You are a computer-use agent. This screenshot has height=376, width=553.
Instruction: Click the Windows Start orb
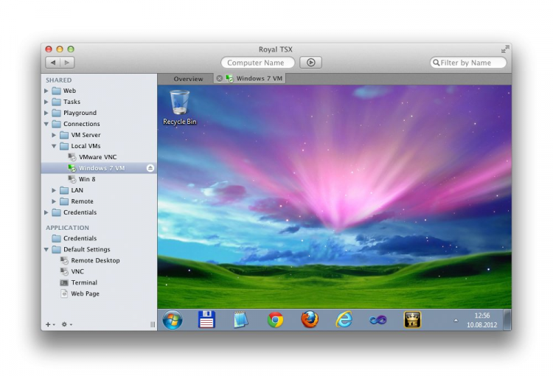tap(173, 320)
